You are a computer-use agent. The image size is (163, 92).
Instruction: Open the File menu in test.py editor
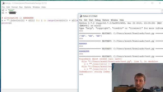(3, 7)
